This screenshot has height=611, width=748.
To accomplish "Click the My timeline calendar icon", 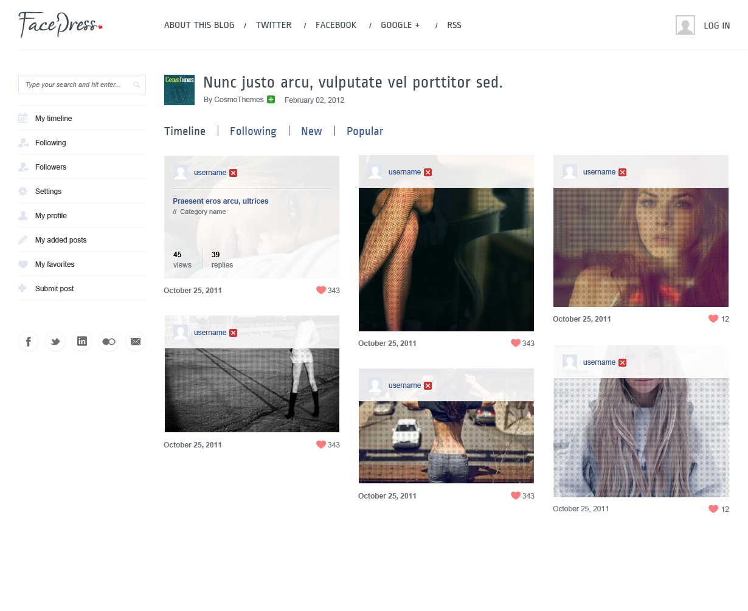I will tap(23, 118).
